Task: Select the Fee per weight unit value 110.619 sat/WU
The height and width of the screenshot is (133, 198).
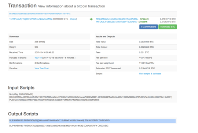Action: [x=147, y=63]
